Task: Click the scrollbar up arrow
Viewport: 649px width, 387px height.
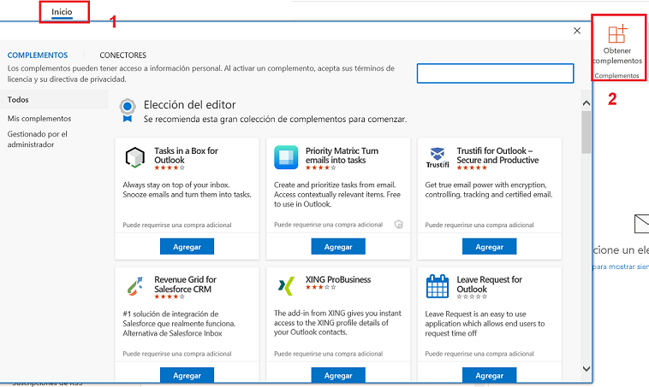Action: pyautogui.click(x=586, y=103)
